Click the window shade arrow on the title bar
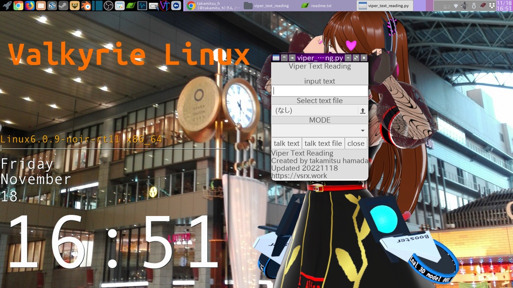 (291, 57)
